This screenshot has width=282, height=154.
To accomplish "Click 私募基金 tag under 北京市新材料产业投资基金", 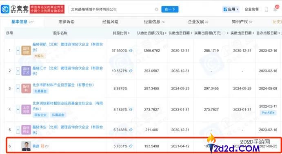I will pyautogui.click(x=40, y=91).
